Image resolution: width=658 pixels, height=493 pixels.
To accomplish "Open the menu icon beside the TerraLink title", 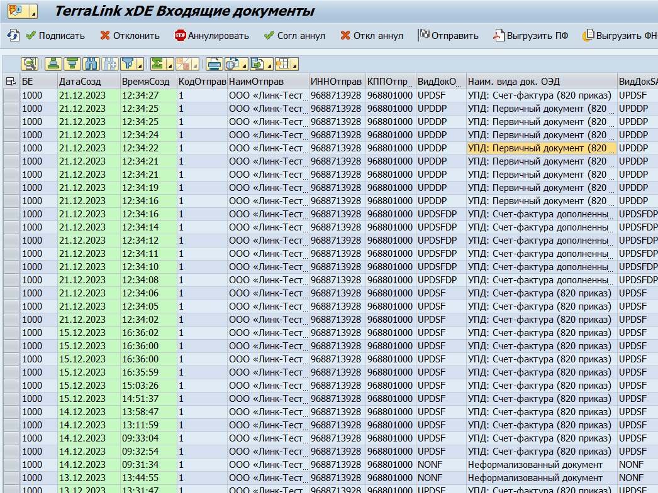I will (x=22, y=12).
